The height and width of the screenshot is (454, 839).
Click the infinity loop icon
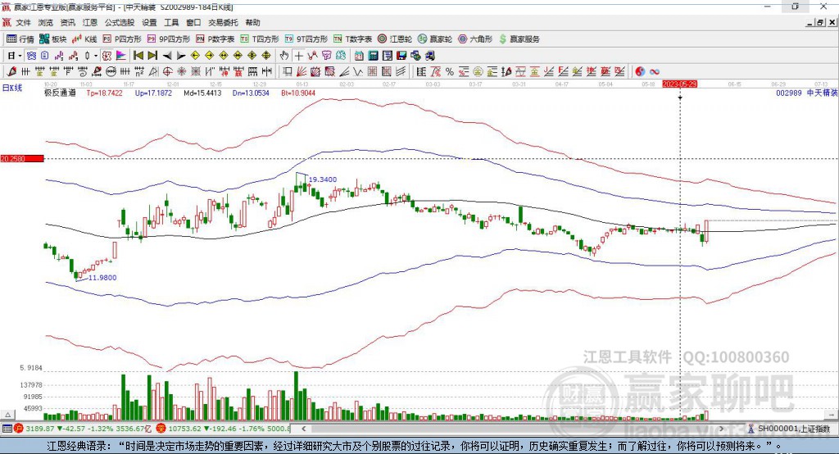[655, 72]
